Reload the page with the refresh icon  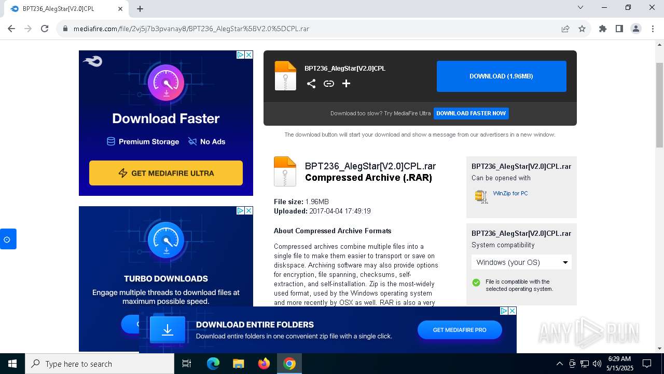[45, 29]
